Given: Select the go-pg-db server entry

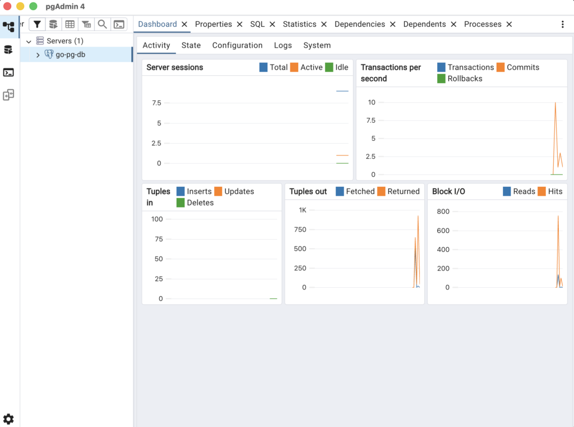Looking at the screenshot, I should (71, 54).
